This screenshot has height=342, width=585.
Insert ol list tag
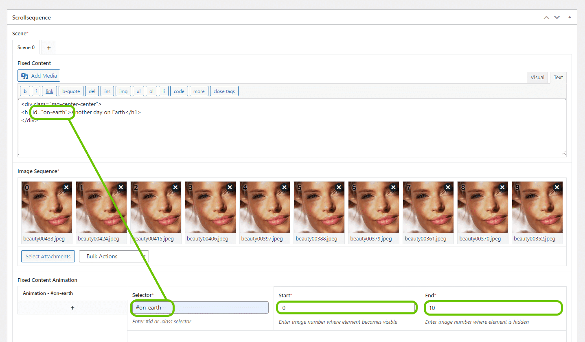(151, 91)
